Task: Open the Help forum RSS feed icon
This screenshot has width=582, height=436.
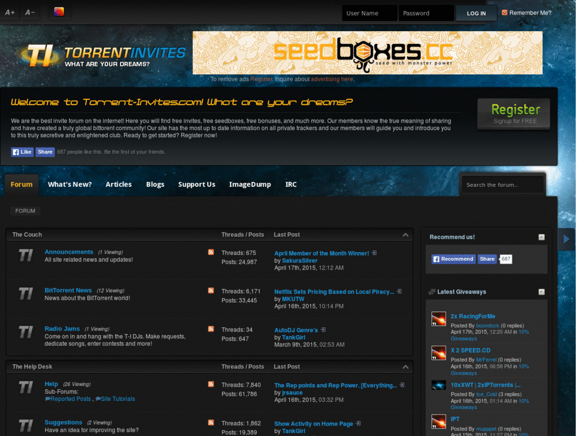Action: (211, 384)
